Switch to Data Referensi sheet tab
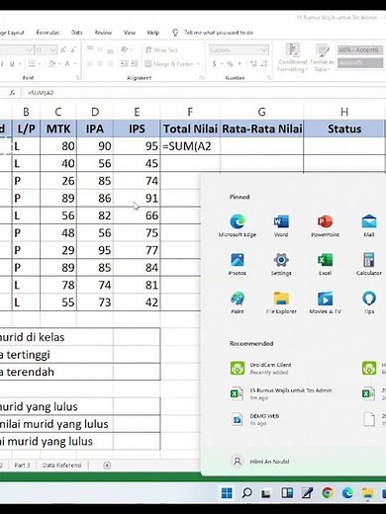Image resolution: width=386 pixels, height=514 pixels. coord(61,466)
